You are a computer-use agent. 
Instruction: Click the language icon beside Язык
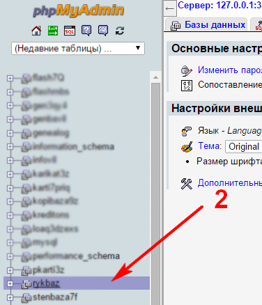tap(187, 131)
